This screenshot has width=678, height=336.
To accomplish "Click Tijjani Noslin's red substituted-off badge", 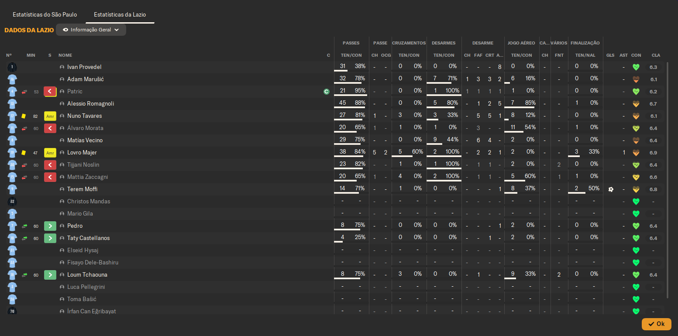I will click(50, 165).
